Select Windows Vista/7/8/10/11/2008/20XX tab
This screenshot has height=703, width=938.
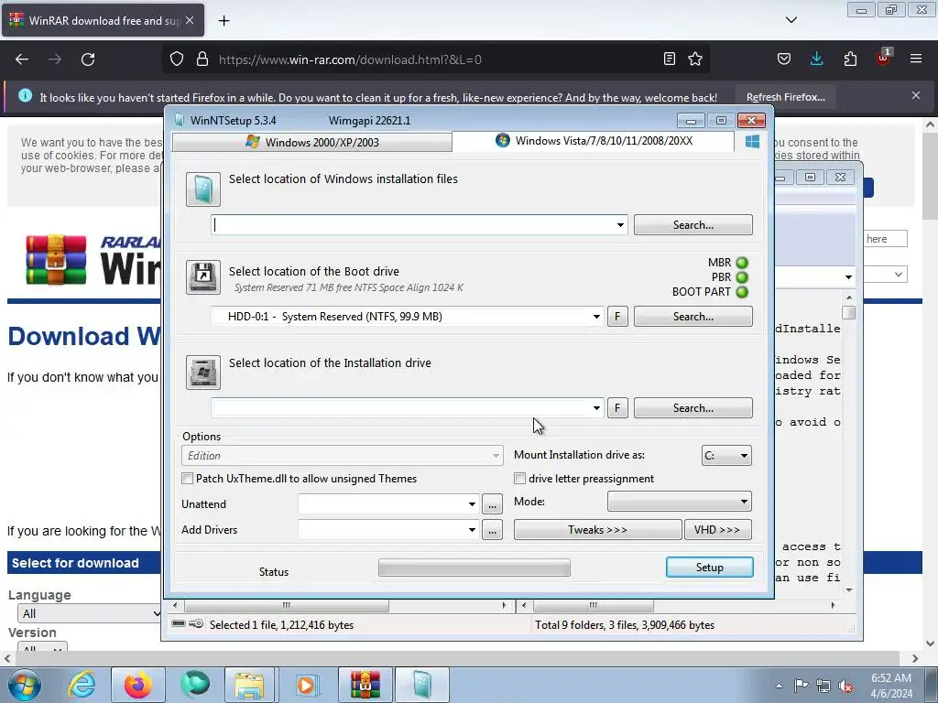click(x=594, y=141)
